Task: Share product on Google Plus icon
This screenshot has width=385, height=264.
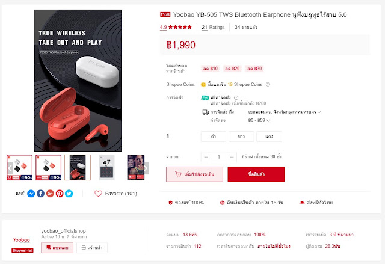Action: click(50, 194)
